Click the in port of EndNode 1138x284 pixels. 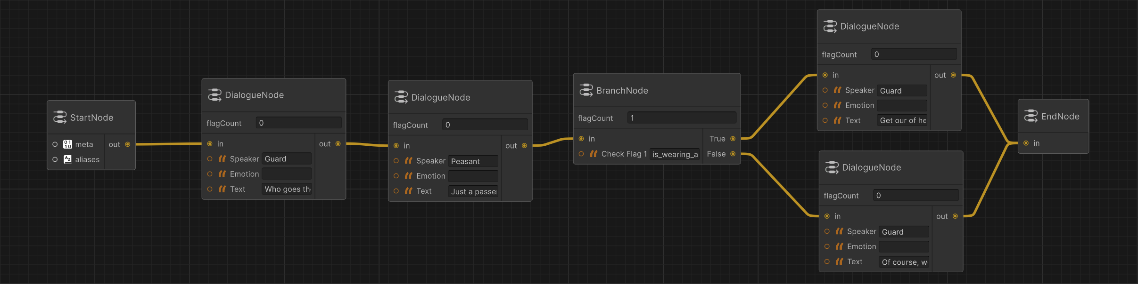(x=1026, y=143)
